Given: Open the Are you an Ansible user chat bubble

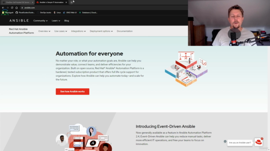Looking at the screenshot, I should [x=240, y=143].
